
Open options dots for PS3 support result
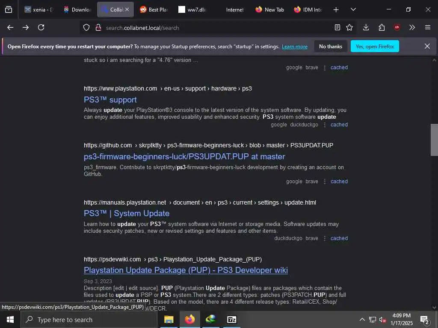coord(324,125)
